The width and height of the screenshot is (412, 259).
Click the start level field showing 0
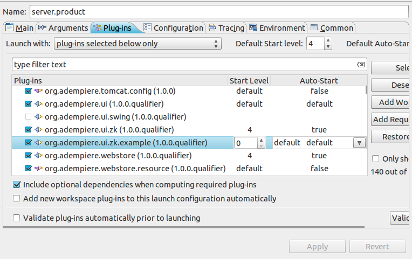click(x=246, y=143)
